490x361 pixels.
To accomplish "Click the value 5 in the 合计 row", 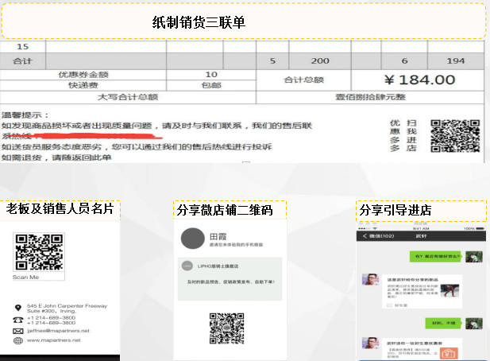I will 272,61.
